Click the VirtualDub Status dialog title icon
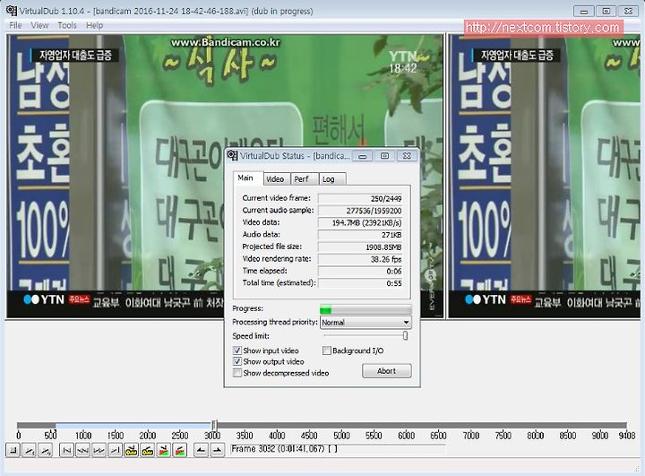This screenshot has height=476, width=645. (x=233, y=155)
